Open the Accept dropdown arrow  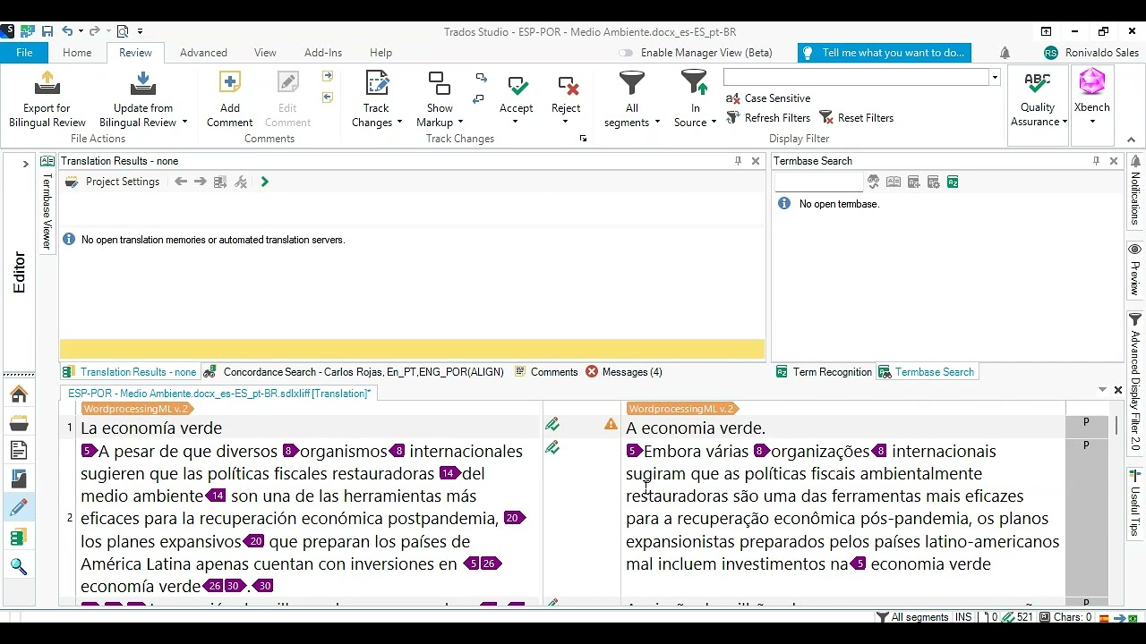(515, 123)
